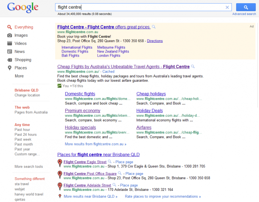
Task: Open Domestic Flights ad sitelink
Action: [75, 51]
